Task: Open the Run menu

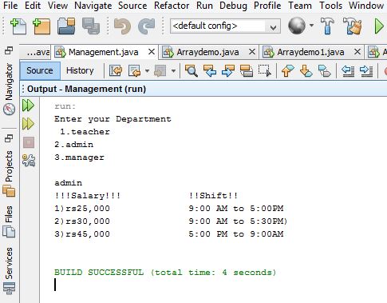Action: point(204,6)
